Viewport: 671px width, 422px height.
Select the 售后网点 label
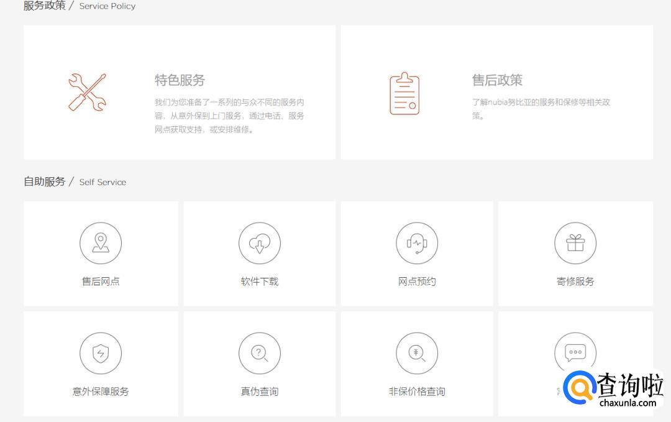(101, 282)
